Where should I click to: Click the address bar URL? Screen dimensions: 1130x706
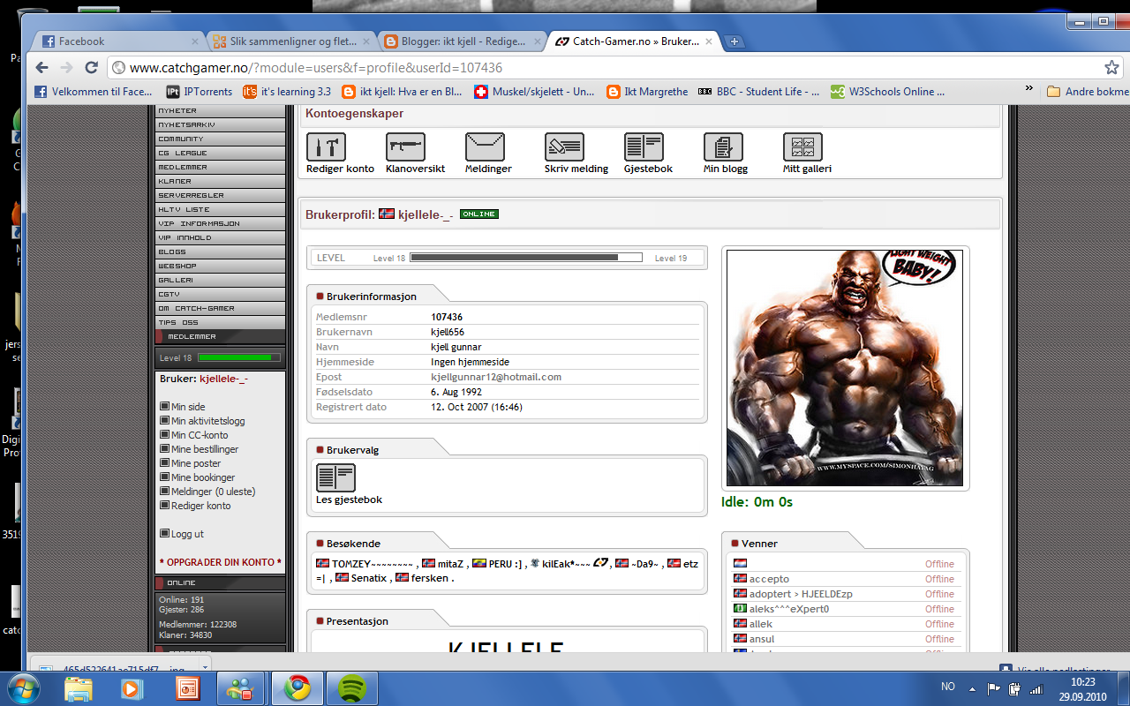[315, 68]
